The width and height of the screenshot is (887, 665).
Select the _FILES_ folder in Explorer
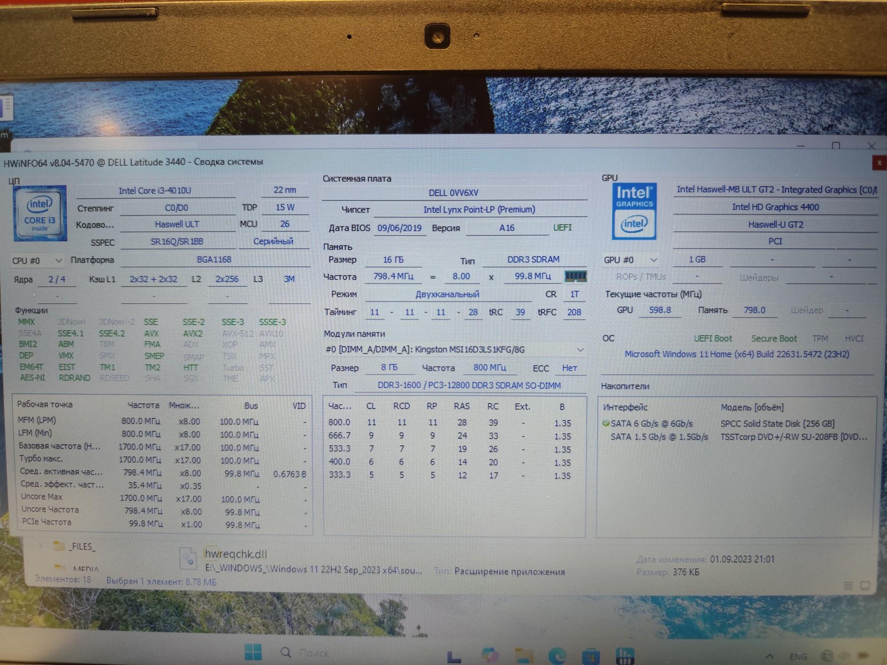(74, 546)
